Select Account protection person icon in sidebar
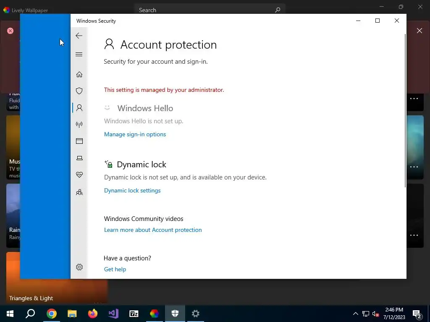Image resolution: width=430 pixels, height=322 pixels. pos(79,108)
